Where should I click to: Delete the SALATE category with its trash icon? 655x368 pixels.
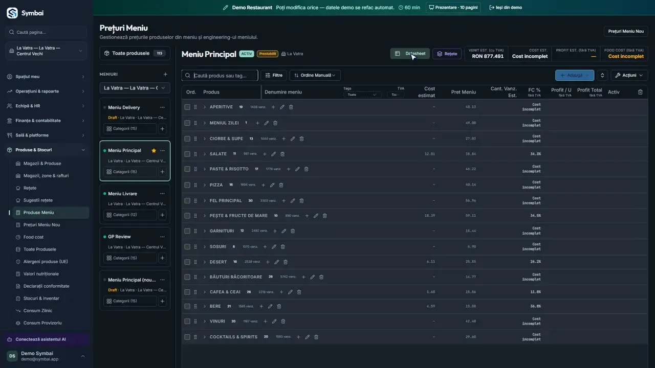pyautogui.click(x=282, y=154)
